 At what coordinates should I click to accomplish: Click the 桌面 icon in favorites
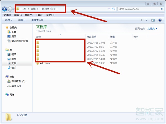coord(9,36)
